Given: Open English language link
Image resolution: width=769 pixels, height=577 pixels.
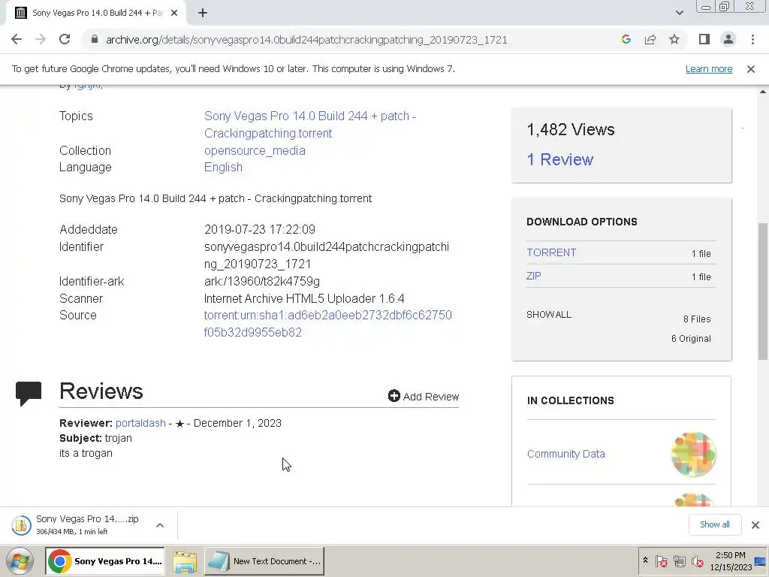Looking at the screenshot, I should tap(223, 168).
